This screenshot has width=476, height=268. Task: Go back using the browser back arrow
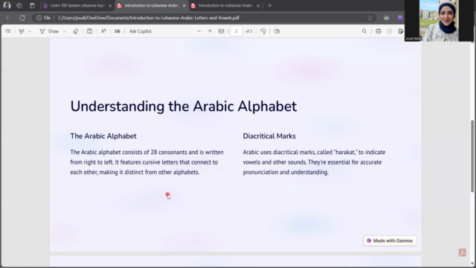tap(8, 18)
